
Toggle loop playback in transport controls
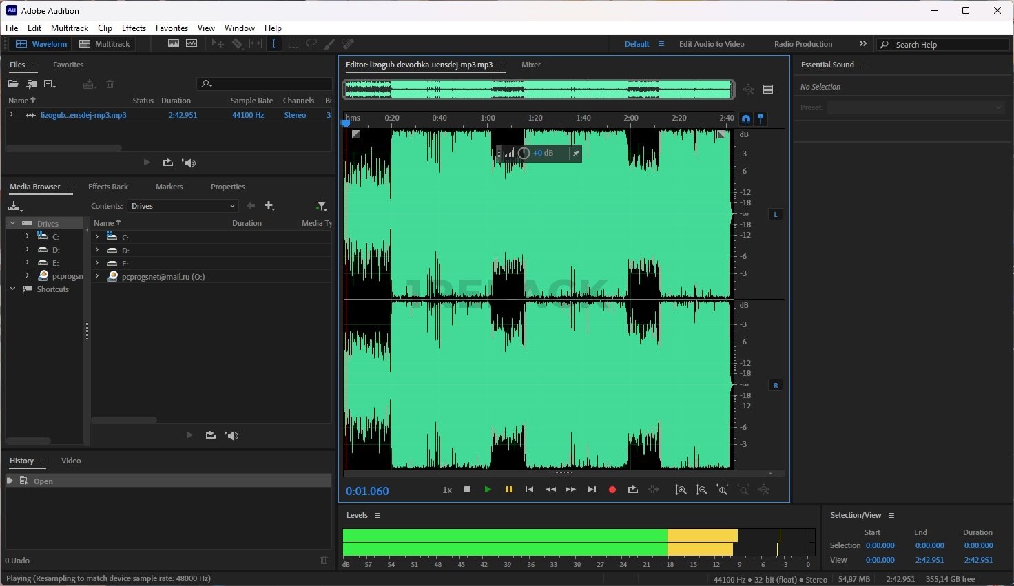tap(632, 490)
